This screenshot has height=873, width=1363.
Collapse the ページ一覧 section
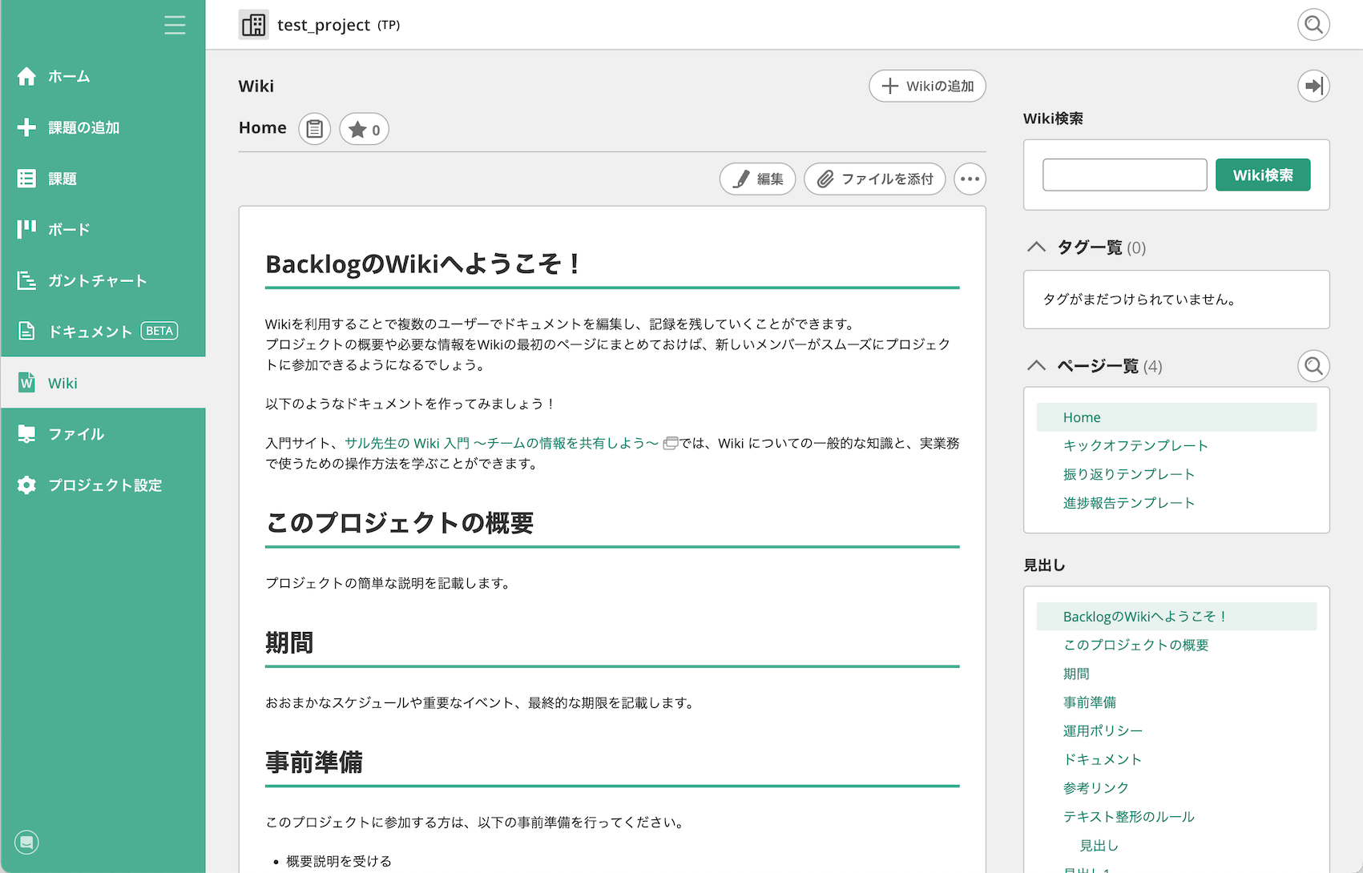point(1036,366)
